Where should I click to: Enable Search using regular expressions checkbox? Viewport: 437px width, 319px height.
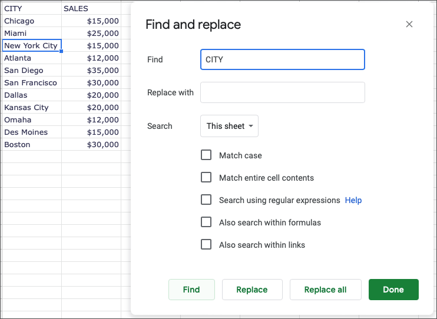206,200
